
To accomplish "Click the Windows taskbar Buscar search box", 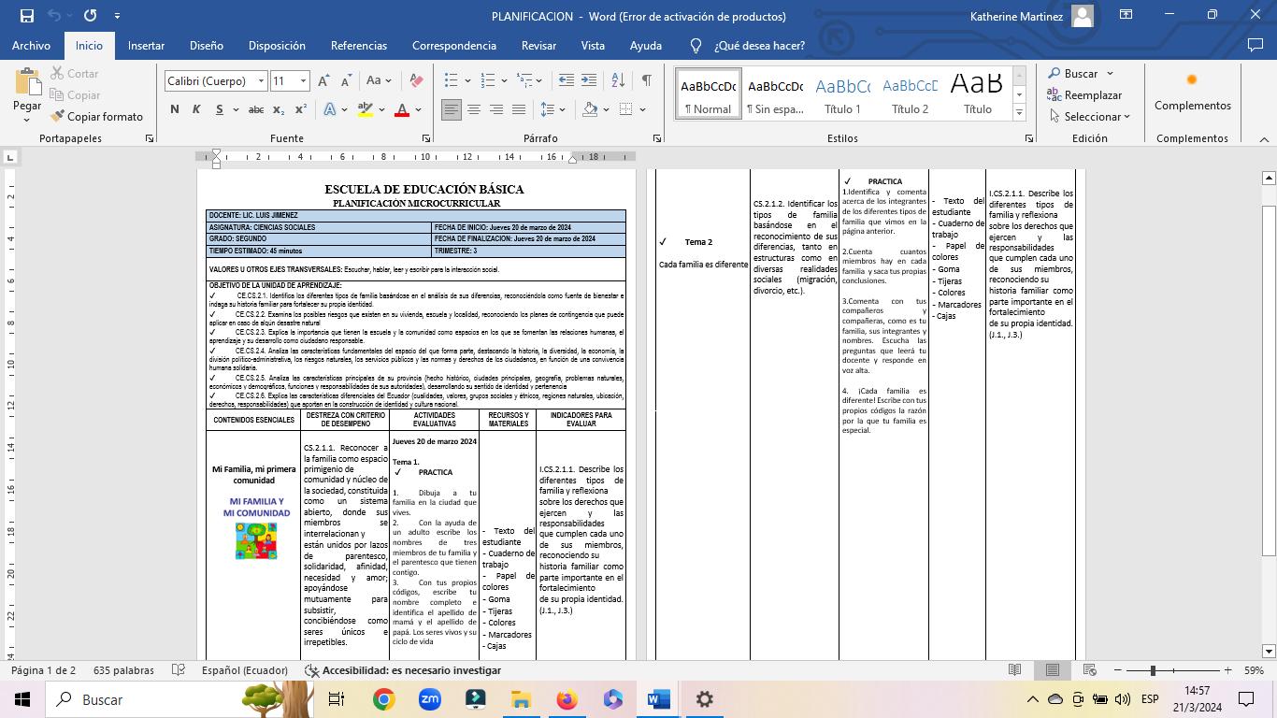I will 178,699.
